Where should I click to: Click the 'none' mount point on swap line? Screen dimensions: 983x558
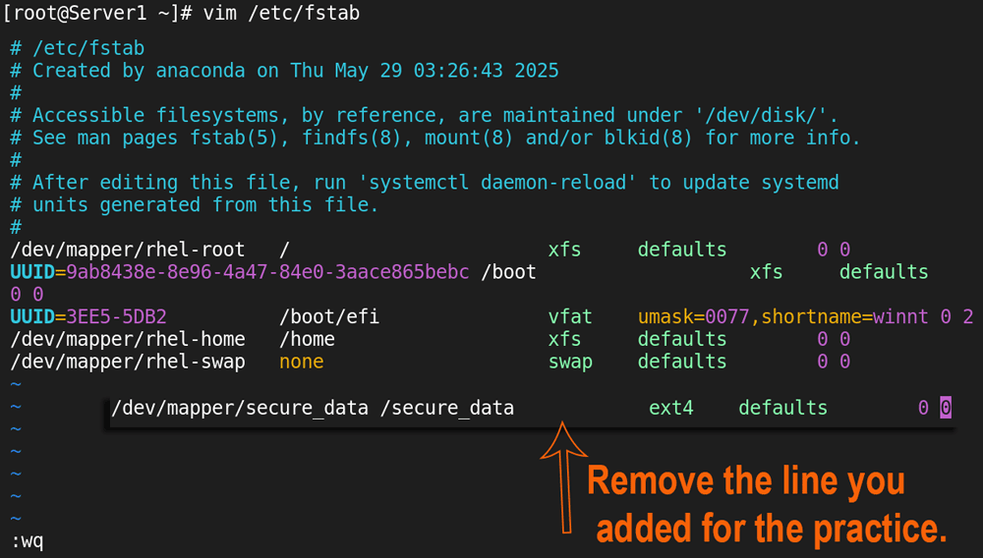click(x=302, y=362)
